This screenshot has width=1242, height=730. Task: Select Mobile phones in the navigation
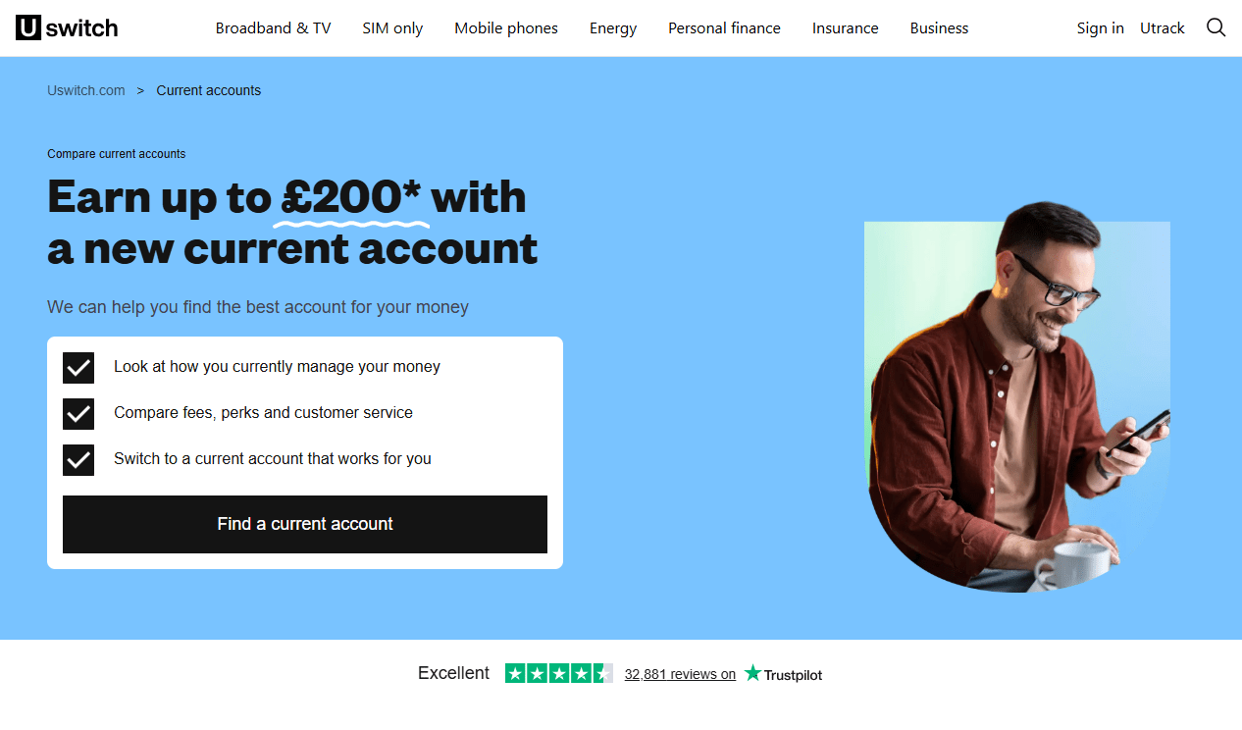click(506, 28)
